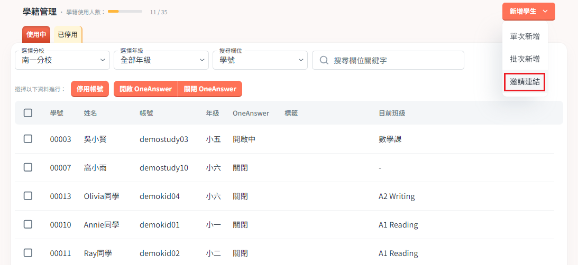Click the 姓名 column header

pos(90,113)
